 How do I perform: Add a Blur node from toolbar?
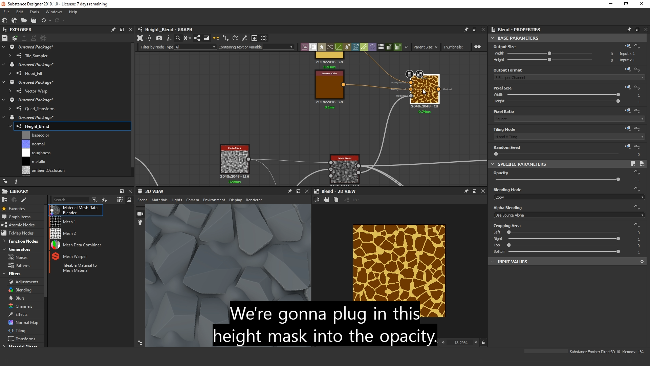tap(322, 47)
